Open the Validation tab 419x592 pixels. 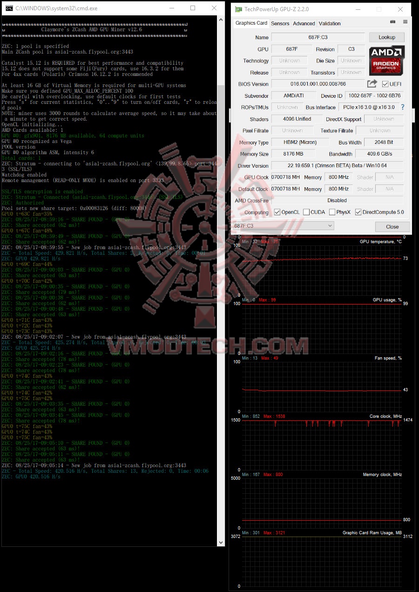pyautogui.click(x=330, y=23)
